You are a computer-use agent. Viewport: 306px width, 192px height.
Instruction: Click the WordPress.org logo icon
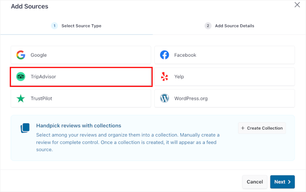click(165, 98)
